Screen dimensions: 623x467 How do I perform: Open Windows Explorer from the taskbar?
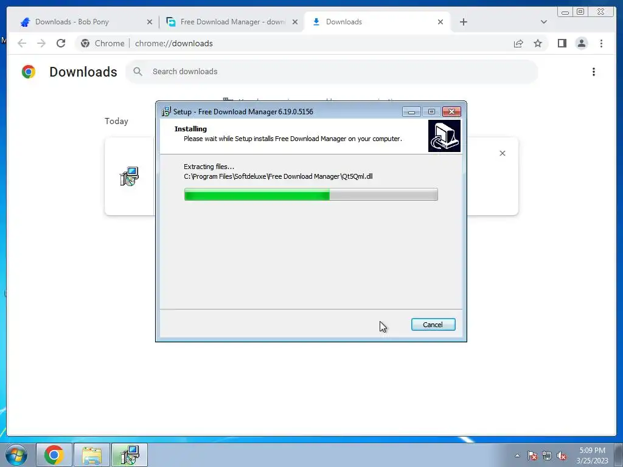(x=92, y=455)
